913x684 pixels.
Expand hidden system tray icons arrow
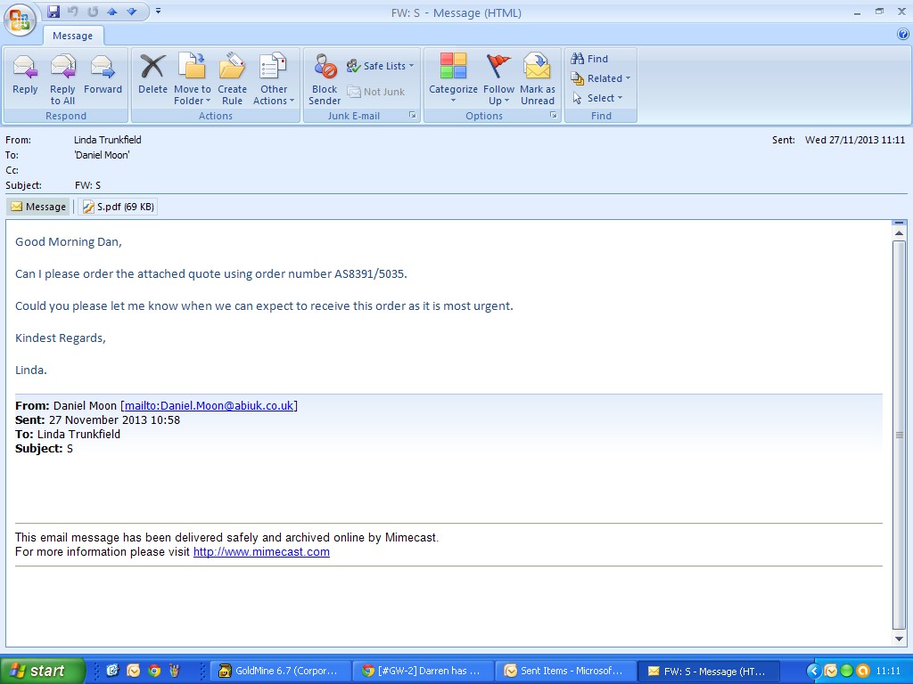click(814, 671)
